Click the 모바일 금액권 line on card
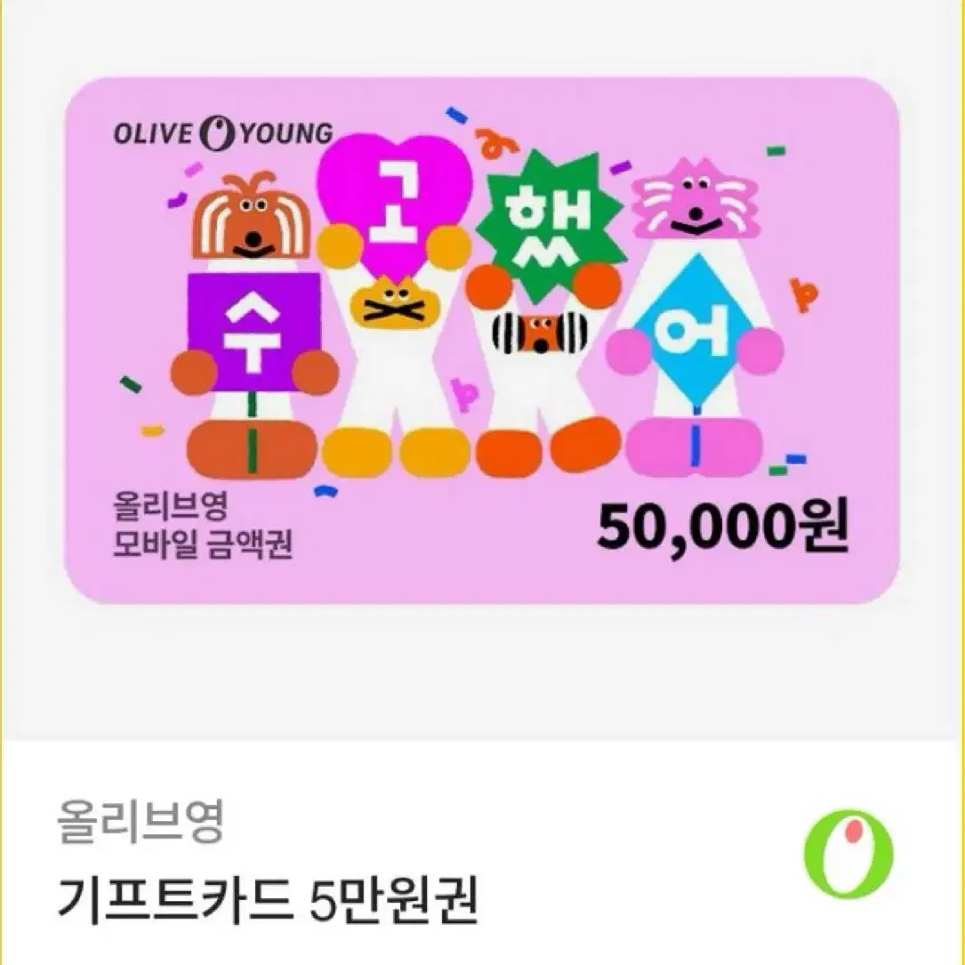This screenshot has width=965, height=965. tap(203, 543)
